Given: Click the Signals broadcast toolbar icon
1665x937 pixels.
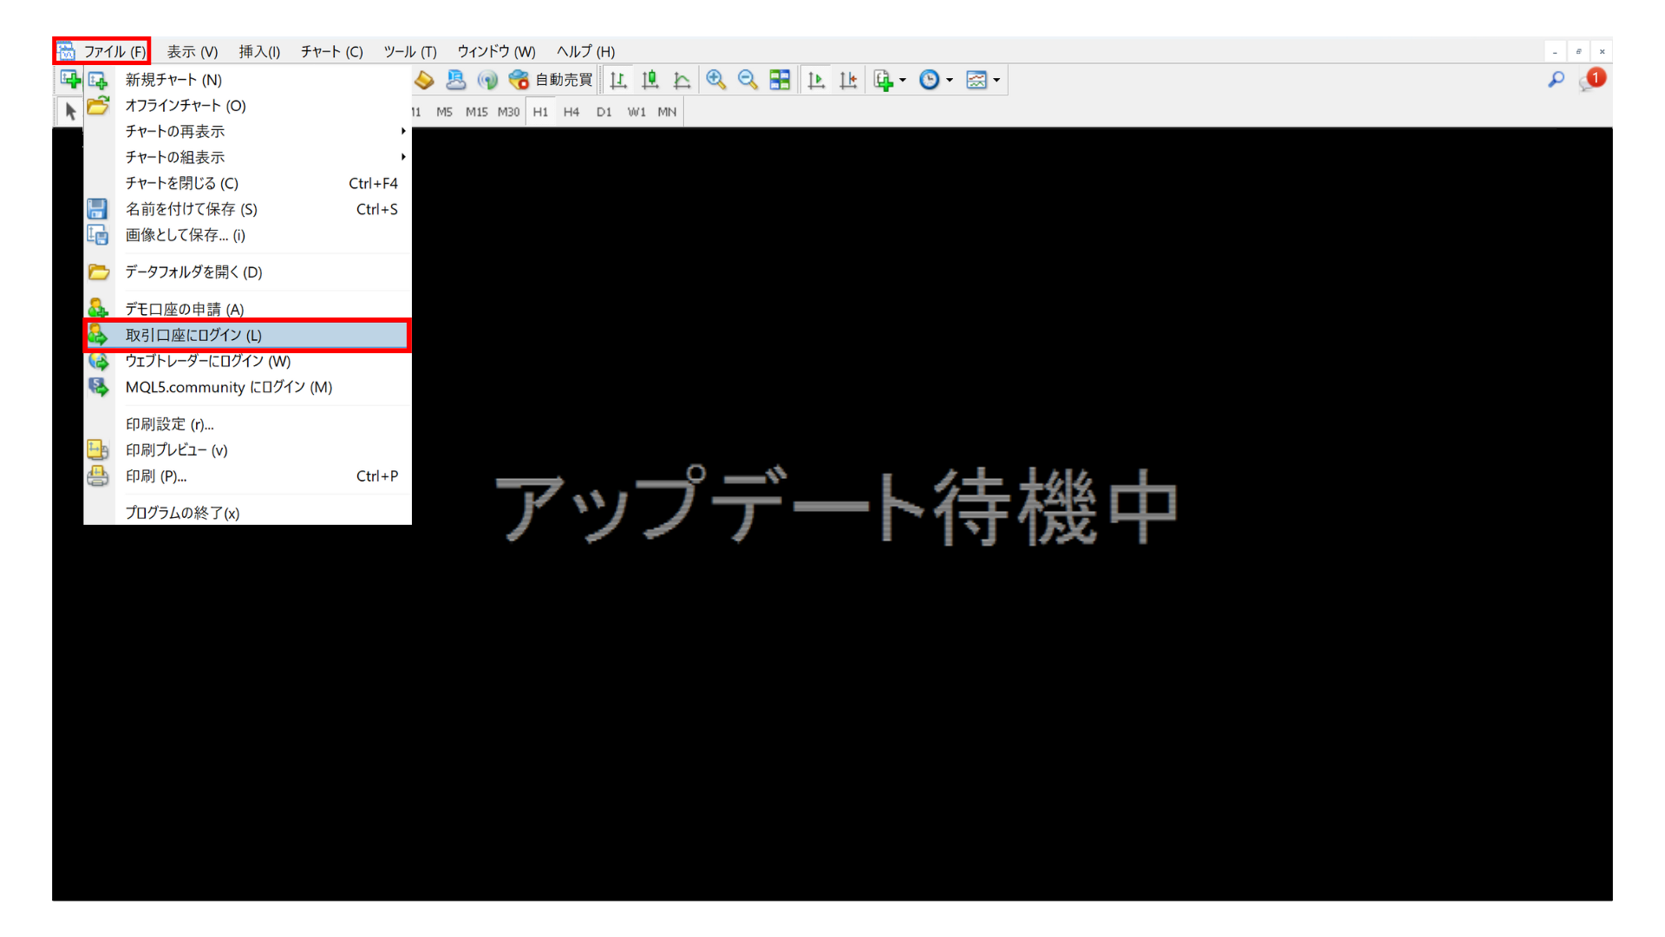Looking at the screenshot, I should 488,79.
